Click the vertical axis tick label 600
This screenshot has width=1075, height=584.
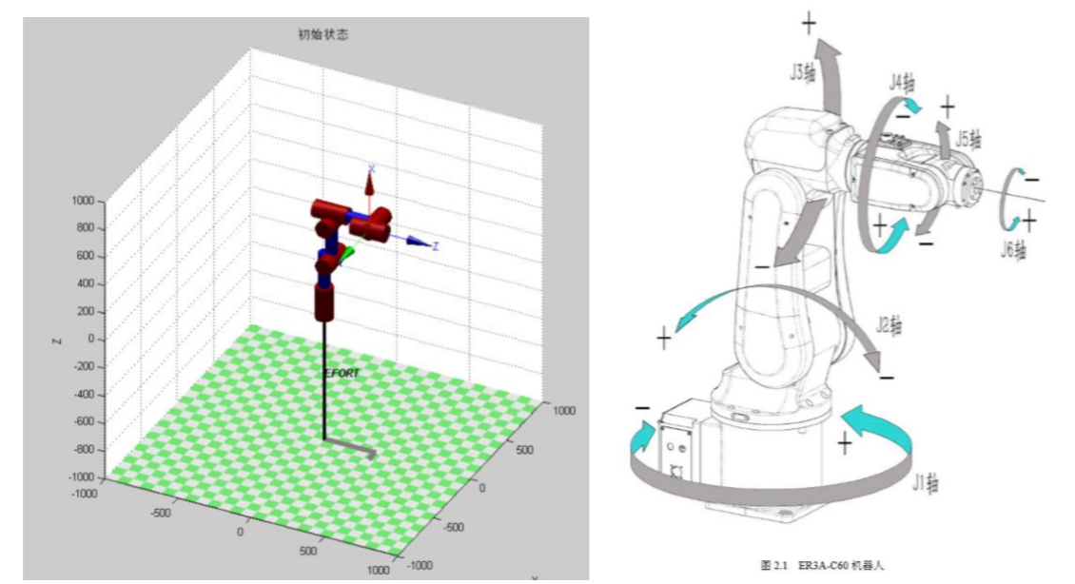point(85,256)
